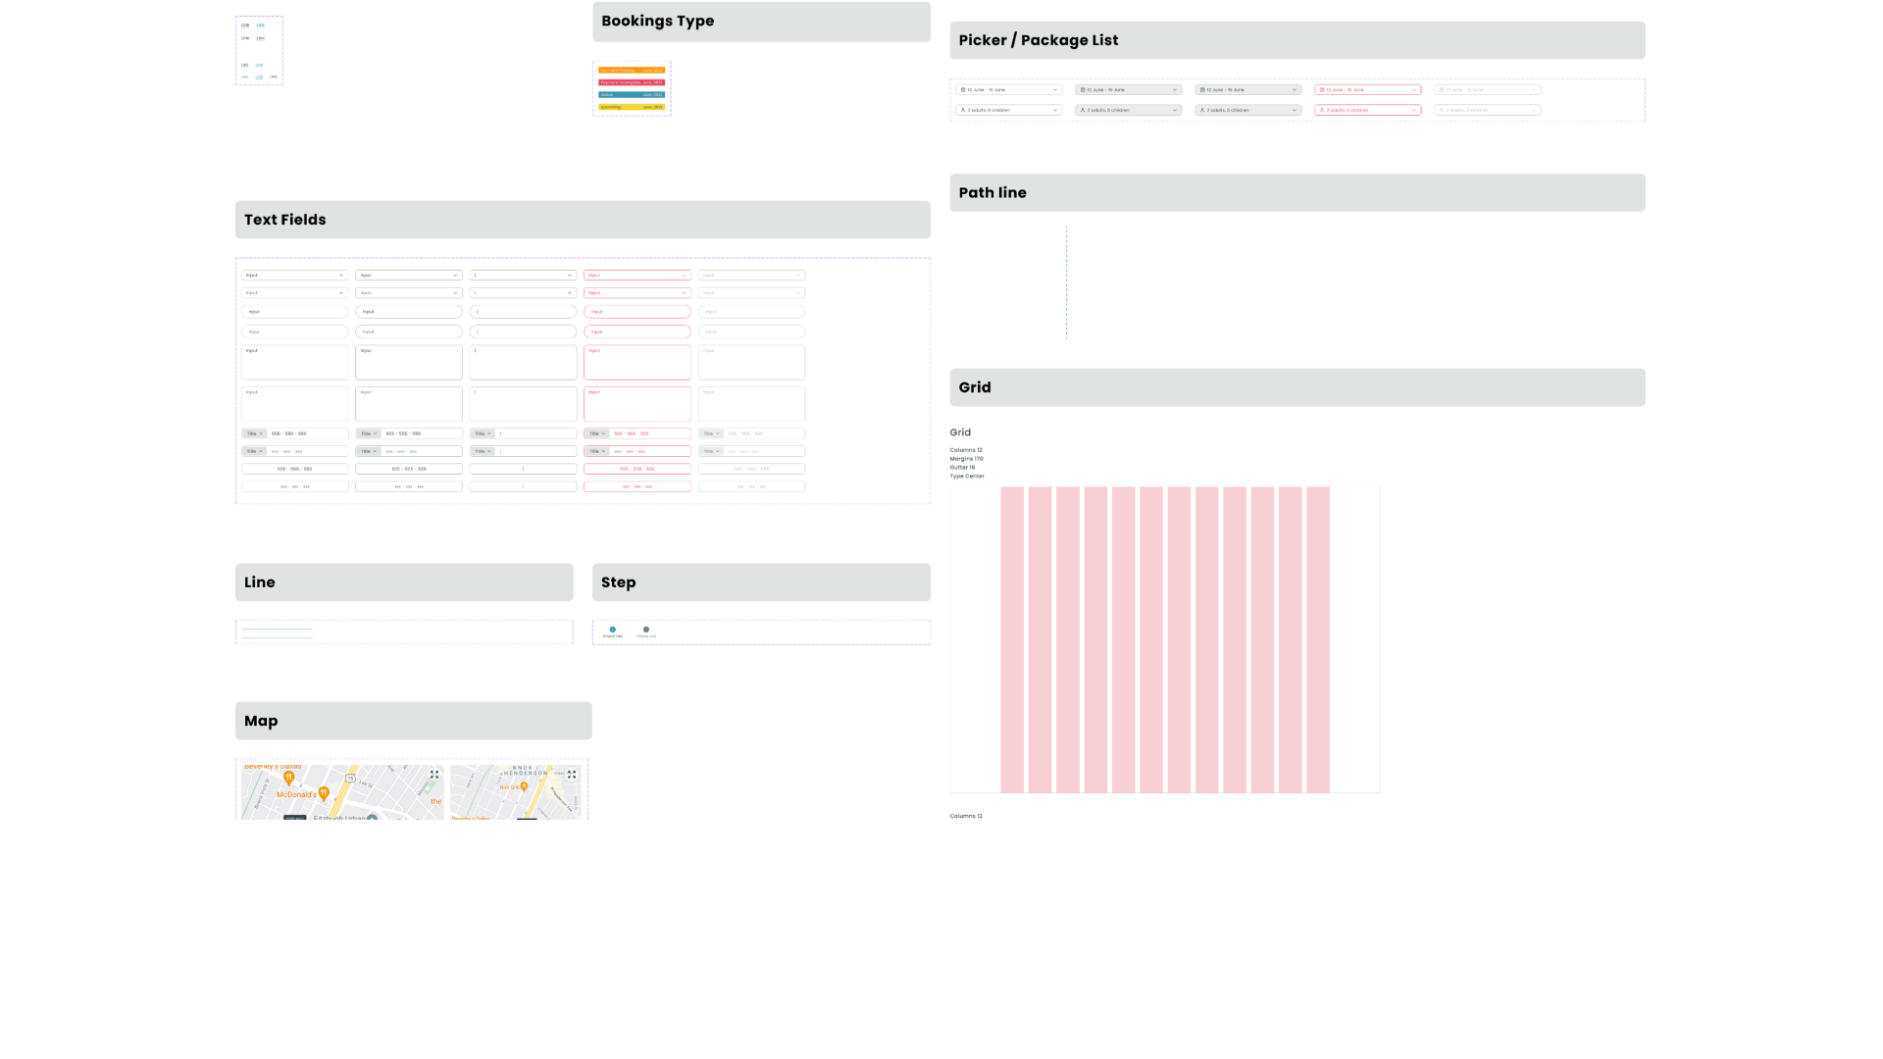Click the fullscreen icon on the left map
Viewport: 1883px width, 1059px height.
[434, 775]
